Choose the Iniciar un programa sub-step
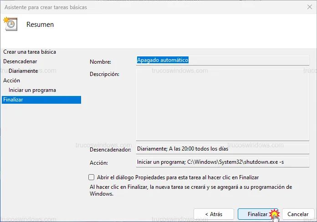 pyautogui.click(x=32, y=90)
